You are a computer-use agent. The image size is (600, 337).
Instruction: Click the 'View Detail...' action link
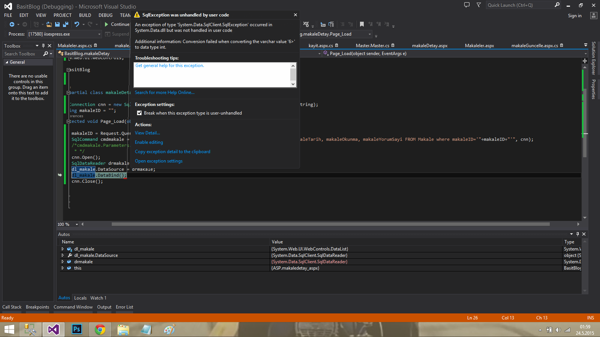pyautogui.click(x=147, y=133)
